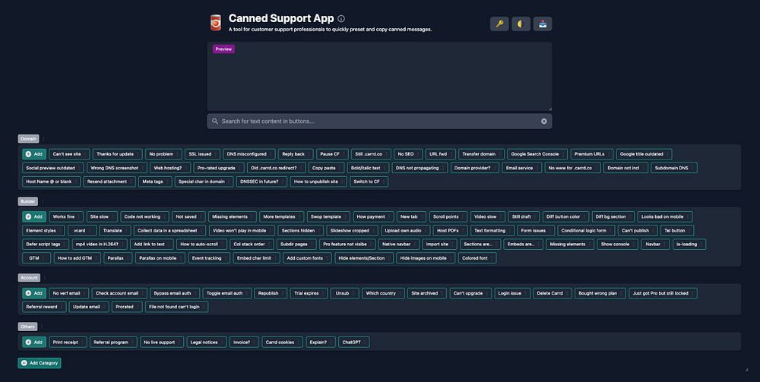The width and height of the screenshot is (760, 382).
Task: Select the "Google Search Console" message
Action: coord(537,154)
